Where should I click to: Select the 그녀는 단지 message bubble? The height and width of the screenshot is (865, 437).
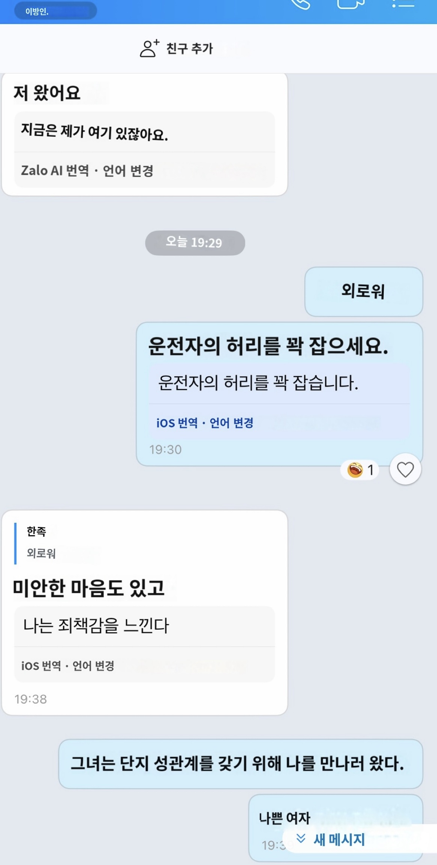pos(240,763)
